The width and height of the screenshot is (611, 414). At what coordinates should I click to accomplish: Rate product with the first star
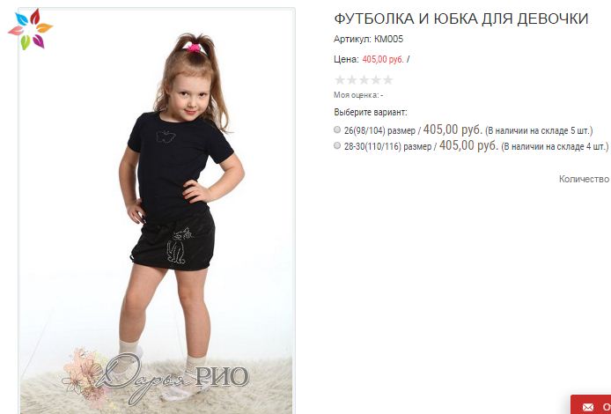pyautogui.click(x=340, y=80)
